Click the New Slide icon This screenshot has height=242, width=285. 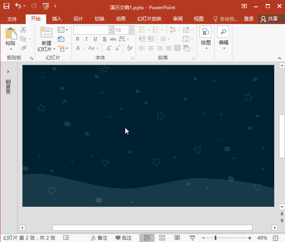46,33
